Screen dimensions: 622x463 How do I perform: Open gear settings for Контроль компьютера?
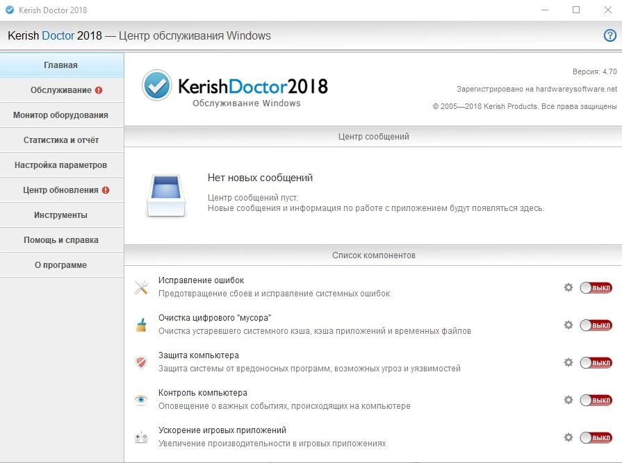568,400
